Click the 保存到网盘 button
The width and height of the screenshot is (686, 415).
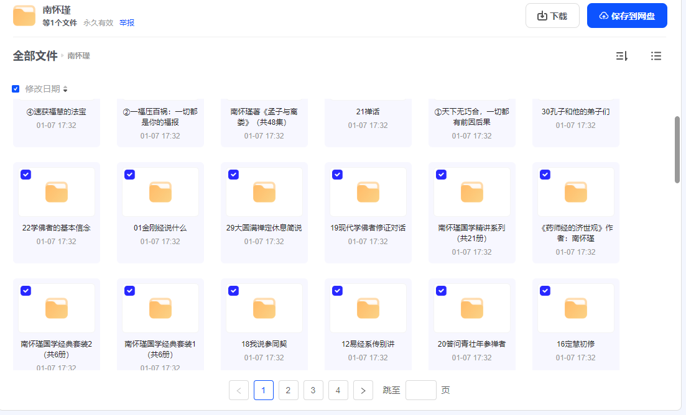(x=627, y=16)
